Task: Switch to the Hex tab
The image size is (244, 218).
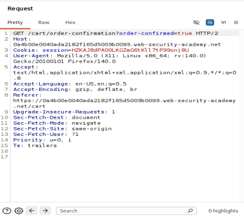Action: [x=70, y=22]
